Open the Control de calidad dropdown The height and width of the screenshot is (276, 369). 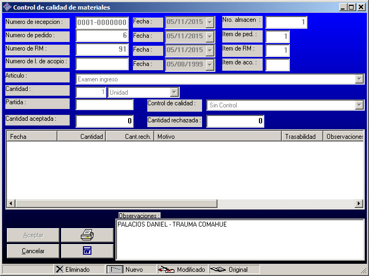point(359,105)
